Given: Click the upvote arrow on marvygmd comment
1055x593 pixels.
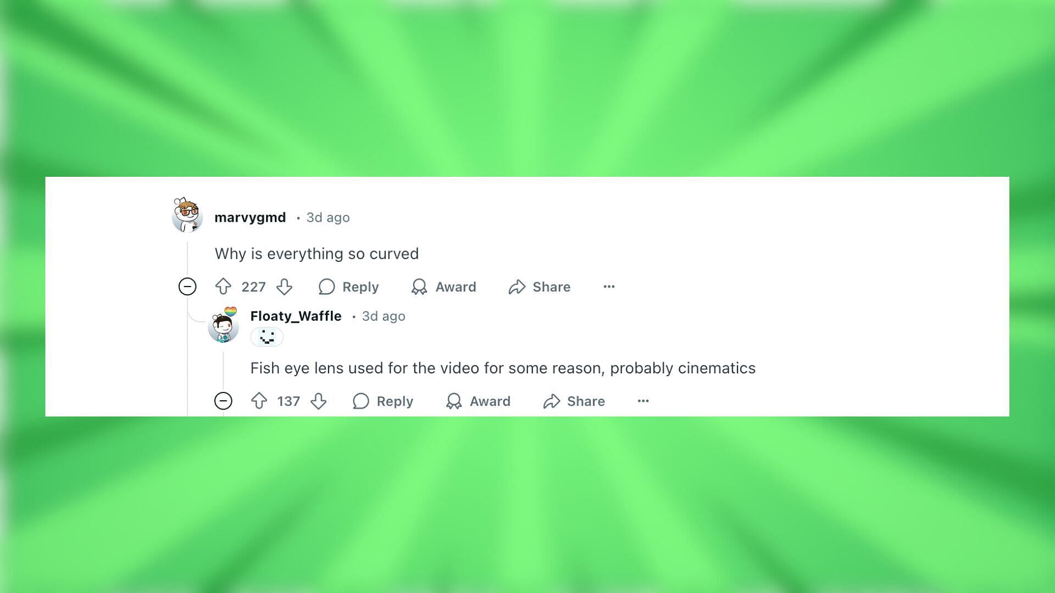Looking at the screenshot, I should pos(223,286).
